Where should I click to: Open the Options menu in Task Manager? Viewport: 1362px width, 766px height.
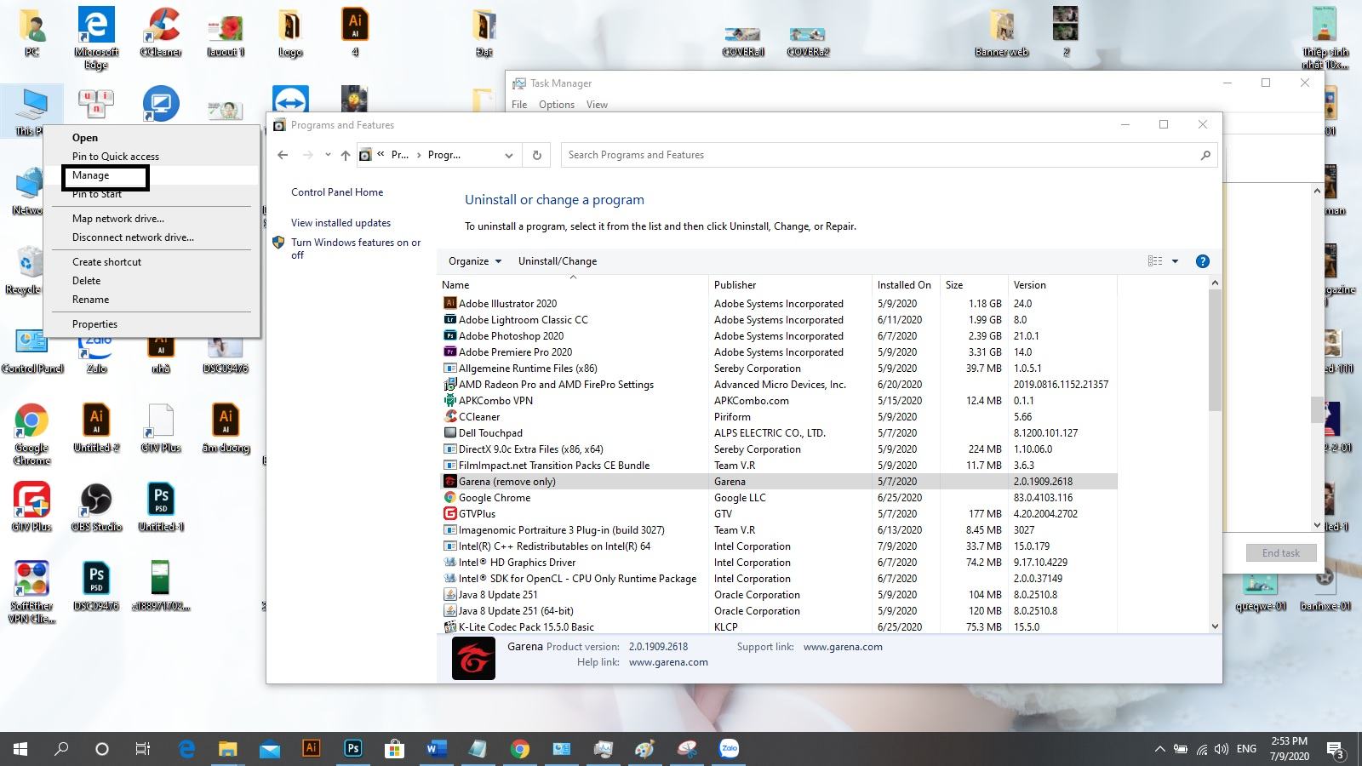pos(556,105)
